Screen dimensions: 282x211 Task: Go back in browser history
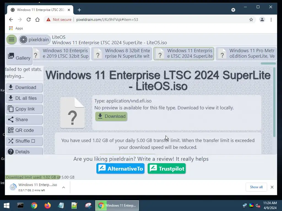11,20
